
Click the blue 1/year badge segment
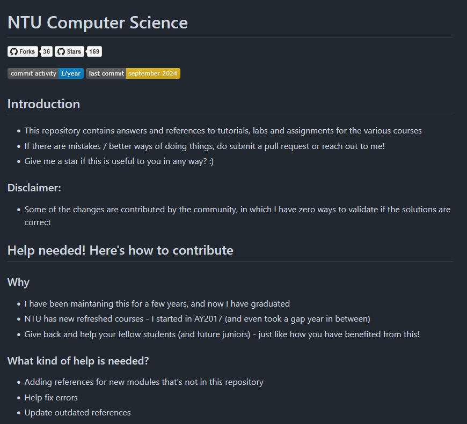pyautogui.click(x=71, y=73)
